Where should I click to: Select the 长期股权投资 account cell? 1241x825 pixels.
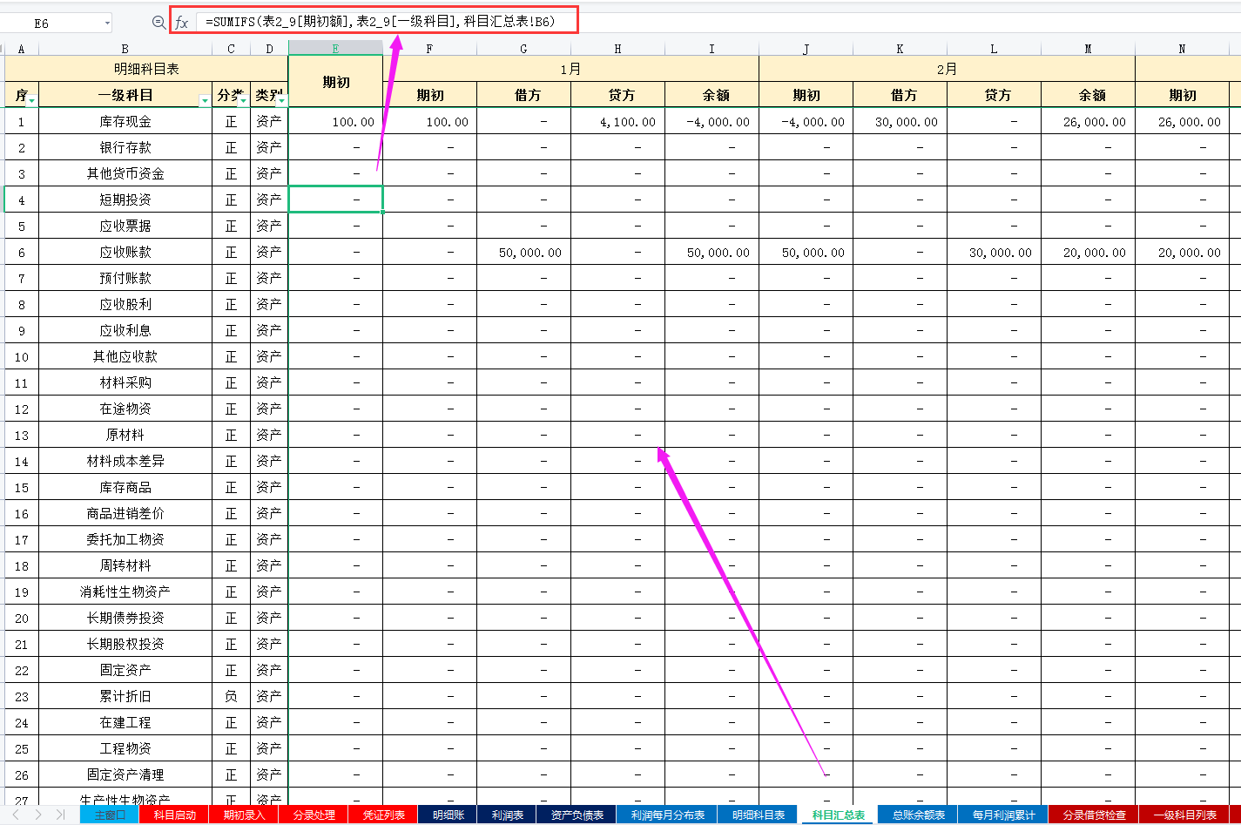[125, 644]
